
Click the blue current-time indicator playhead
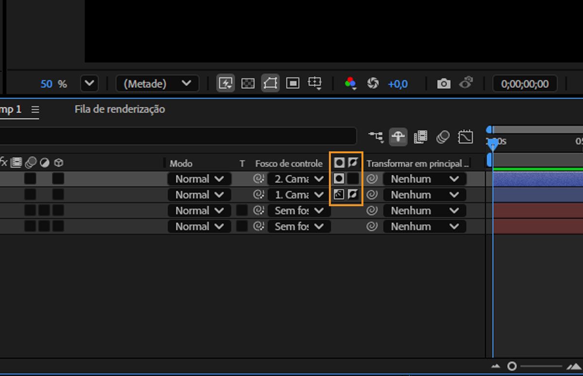pos(493,144)
